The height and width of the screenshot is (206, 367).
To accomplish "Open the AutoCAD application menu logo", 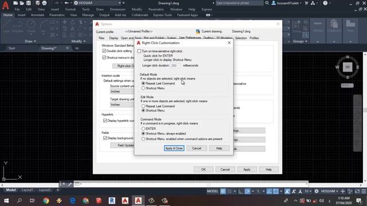I will (x=5, y=5).
